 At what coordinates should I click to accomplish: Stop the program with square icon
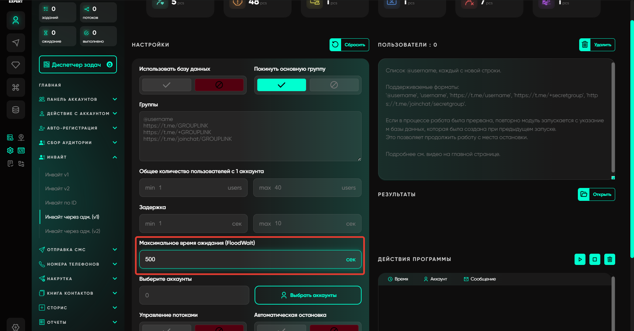click(595, 259)
